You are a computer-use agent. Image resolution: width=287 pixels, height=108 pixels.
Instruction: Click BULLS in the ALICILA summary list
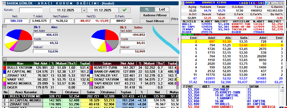click(x=187, y=24)
